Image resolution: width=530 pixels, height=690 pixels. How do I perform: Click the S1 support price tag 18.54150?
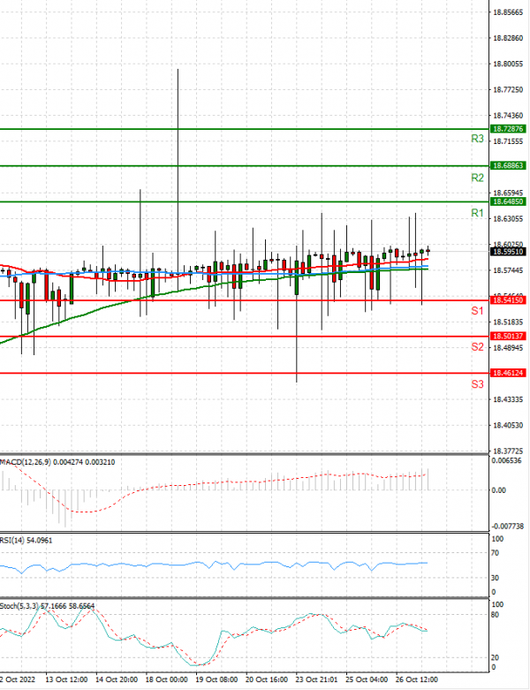(508, 300)
